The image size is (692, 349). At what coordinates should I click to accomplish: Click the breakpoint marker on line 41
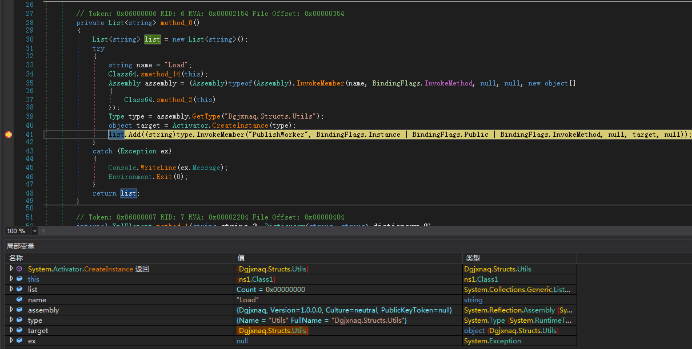coord(9,135)
